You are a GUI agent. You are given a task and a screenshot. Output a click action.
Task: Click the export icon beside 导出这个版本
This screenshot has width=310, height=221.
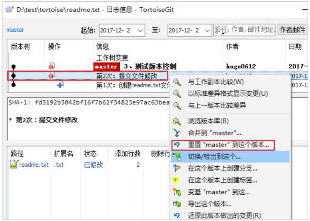177,204
